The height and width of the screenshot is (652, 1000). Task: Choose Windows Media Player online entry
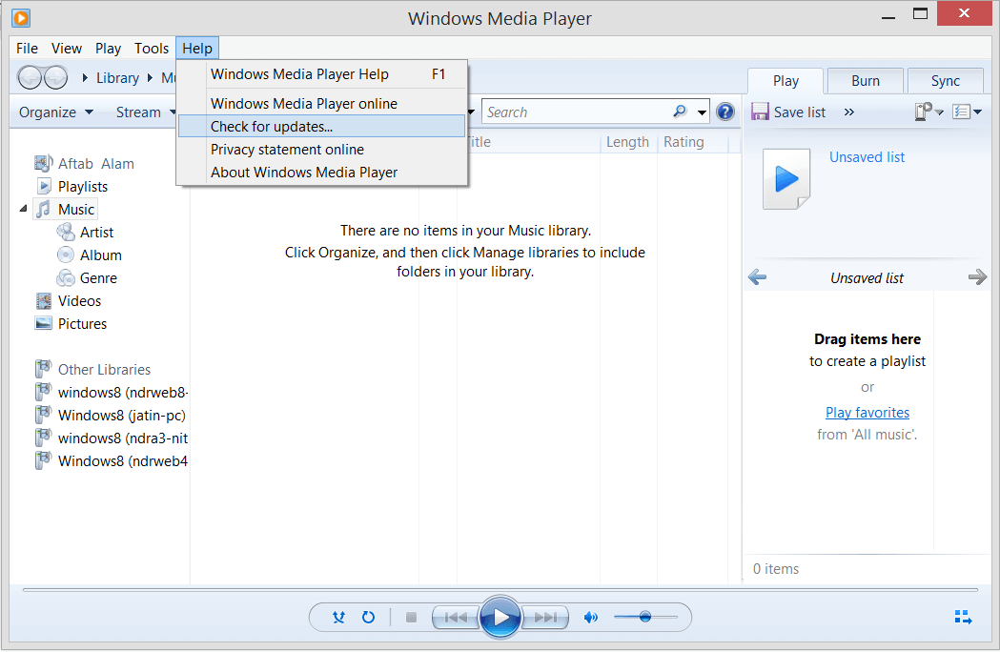click(x=322, y=103)
